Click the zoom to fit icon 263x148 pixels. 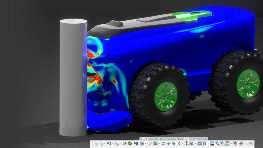tap(163, 144)
